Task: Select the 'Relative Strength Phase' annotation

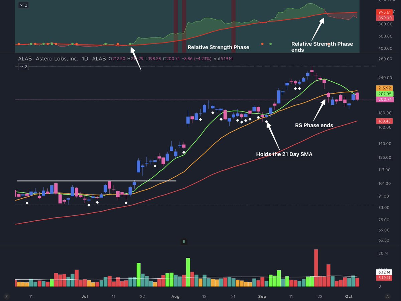Action: click(x=218, y=47)
